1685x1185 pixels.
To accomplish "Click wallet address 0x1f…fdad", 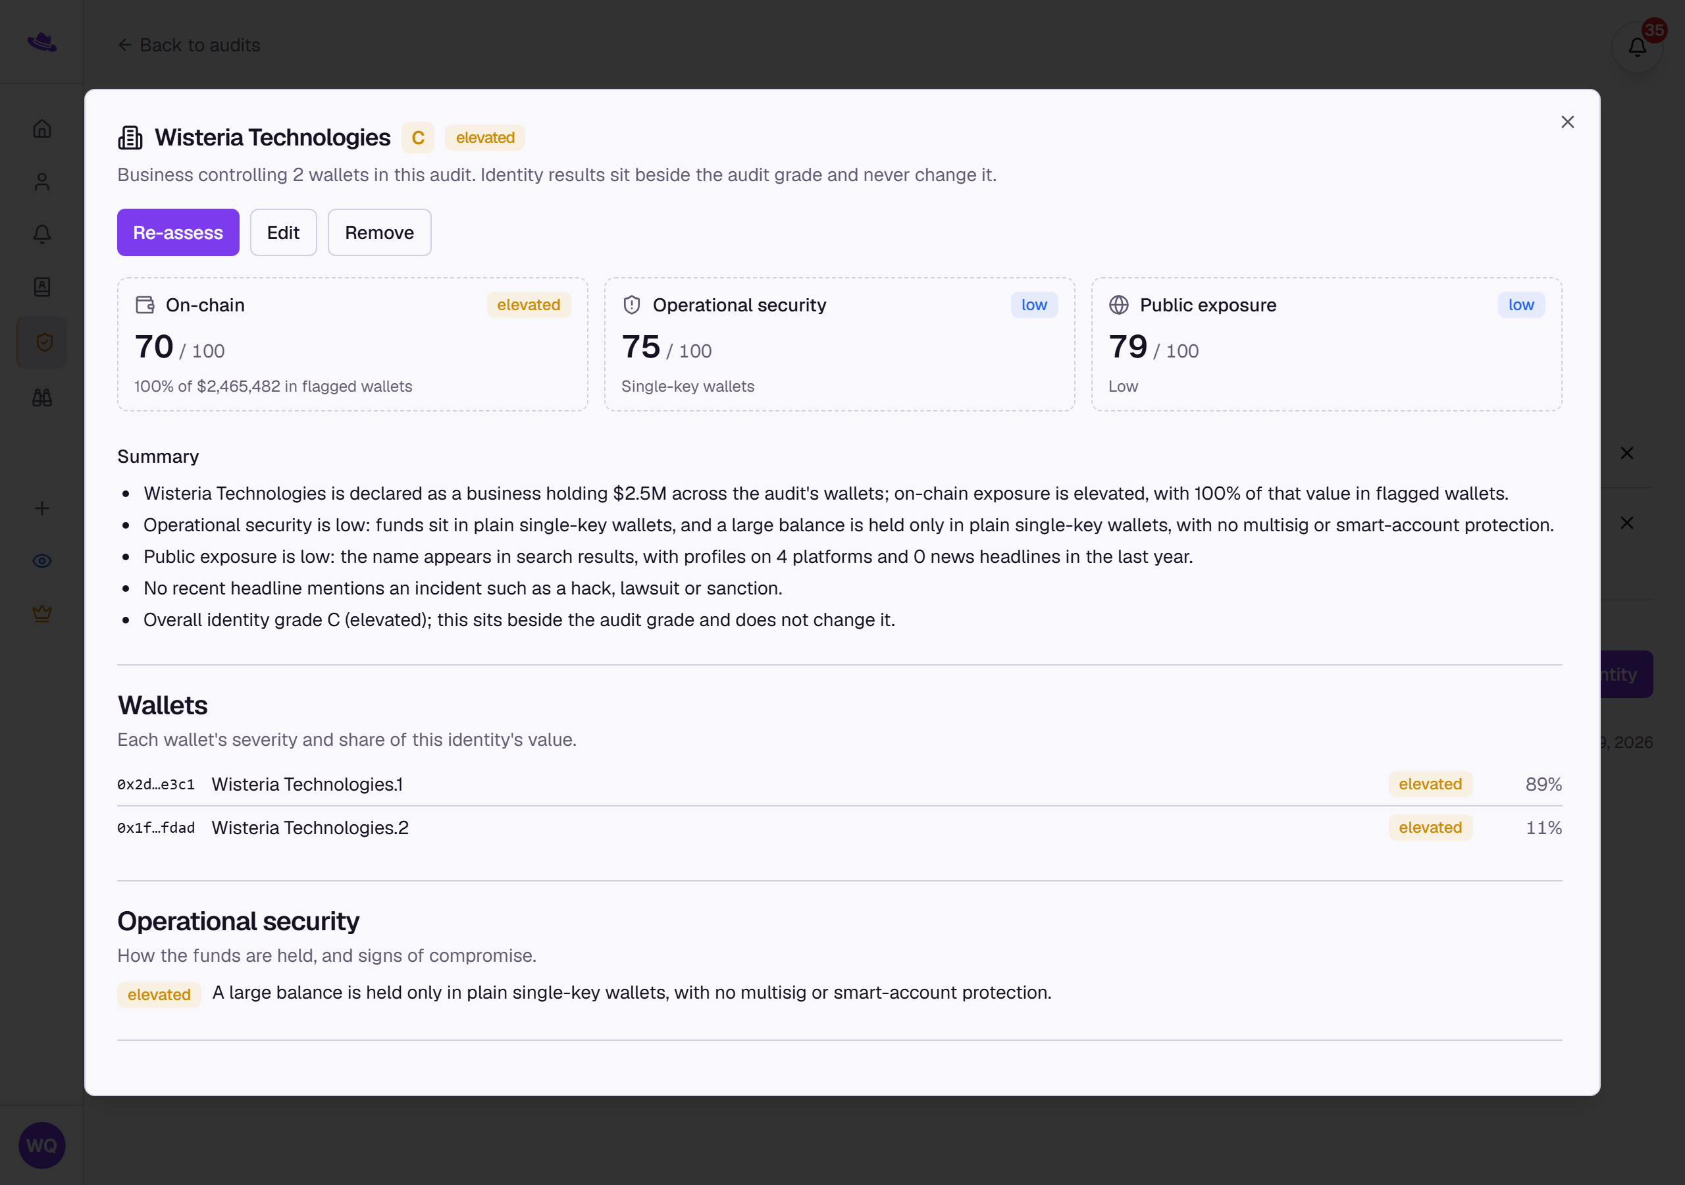I will point(156,828).
